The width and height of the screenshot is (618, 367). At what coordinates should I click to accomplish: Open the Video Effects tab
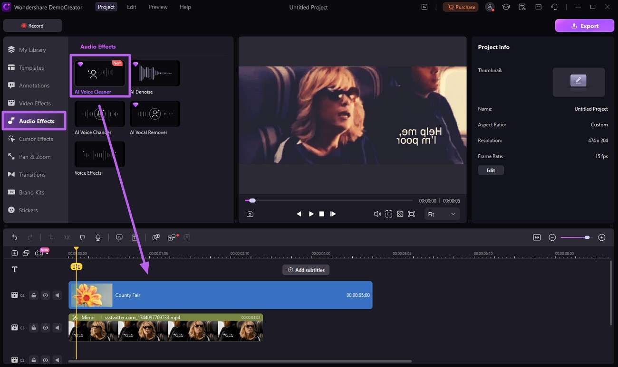34,104
